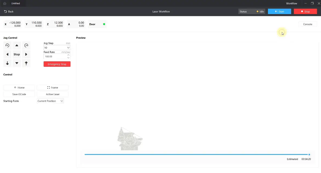Viewport: 321px width, 173px height.
Task: Jog the laser head left
Action: click(8, 54)
